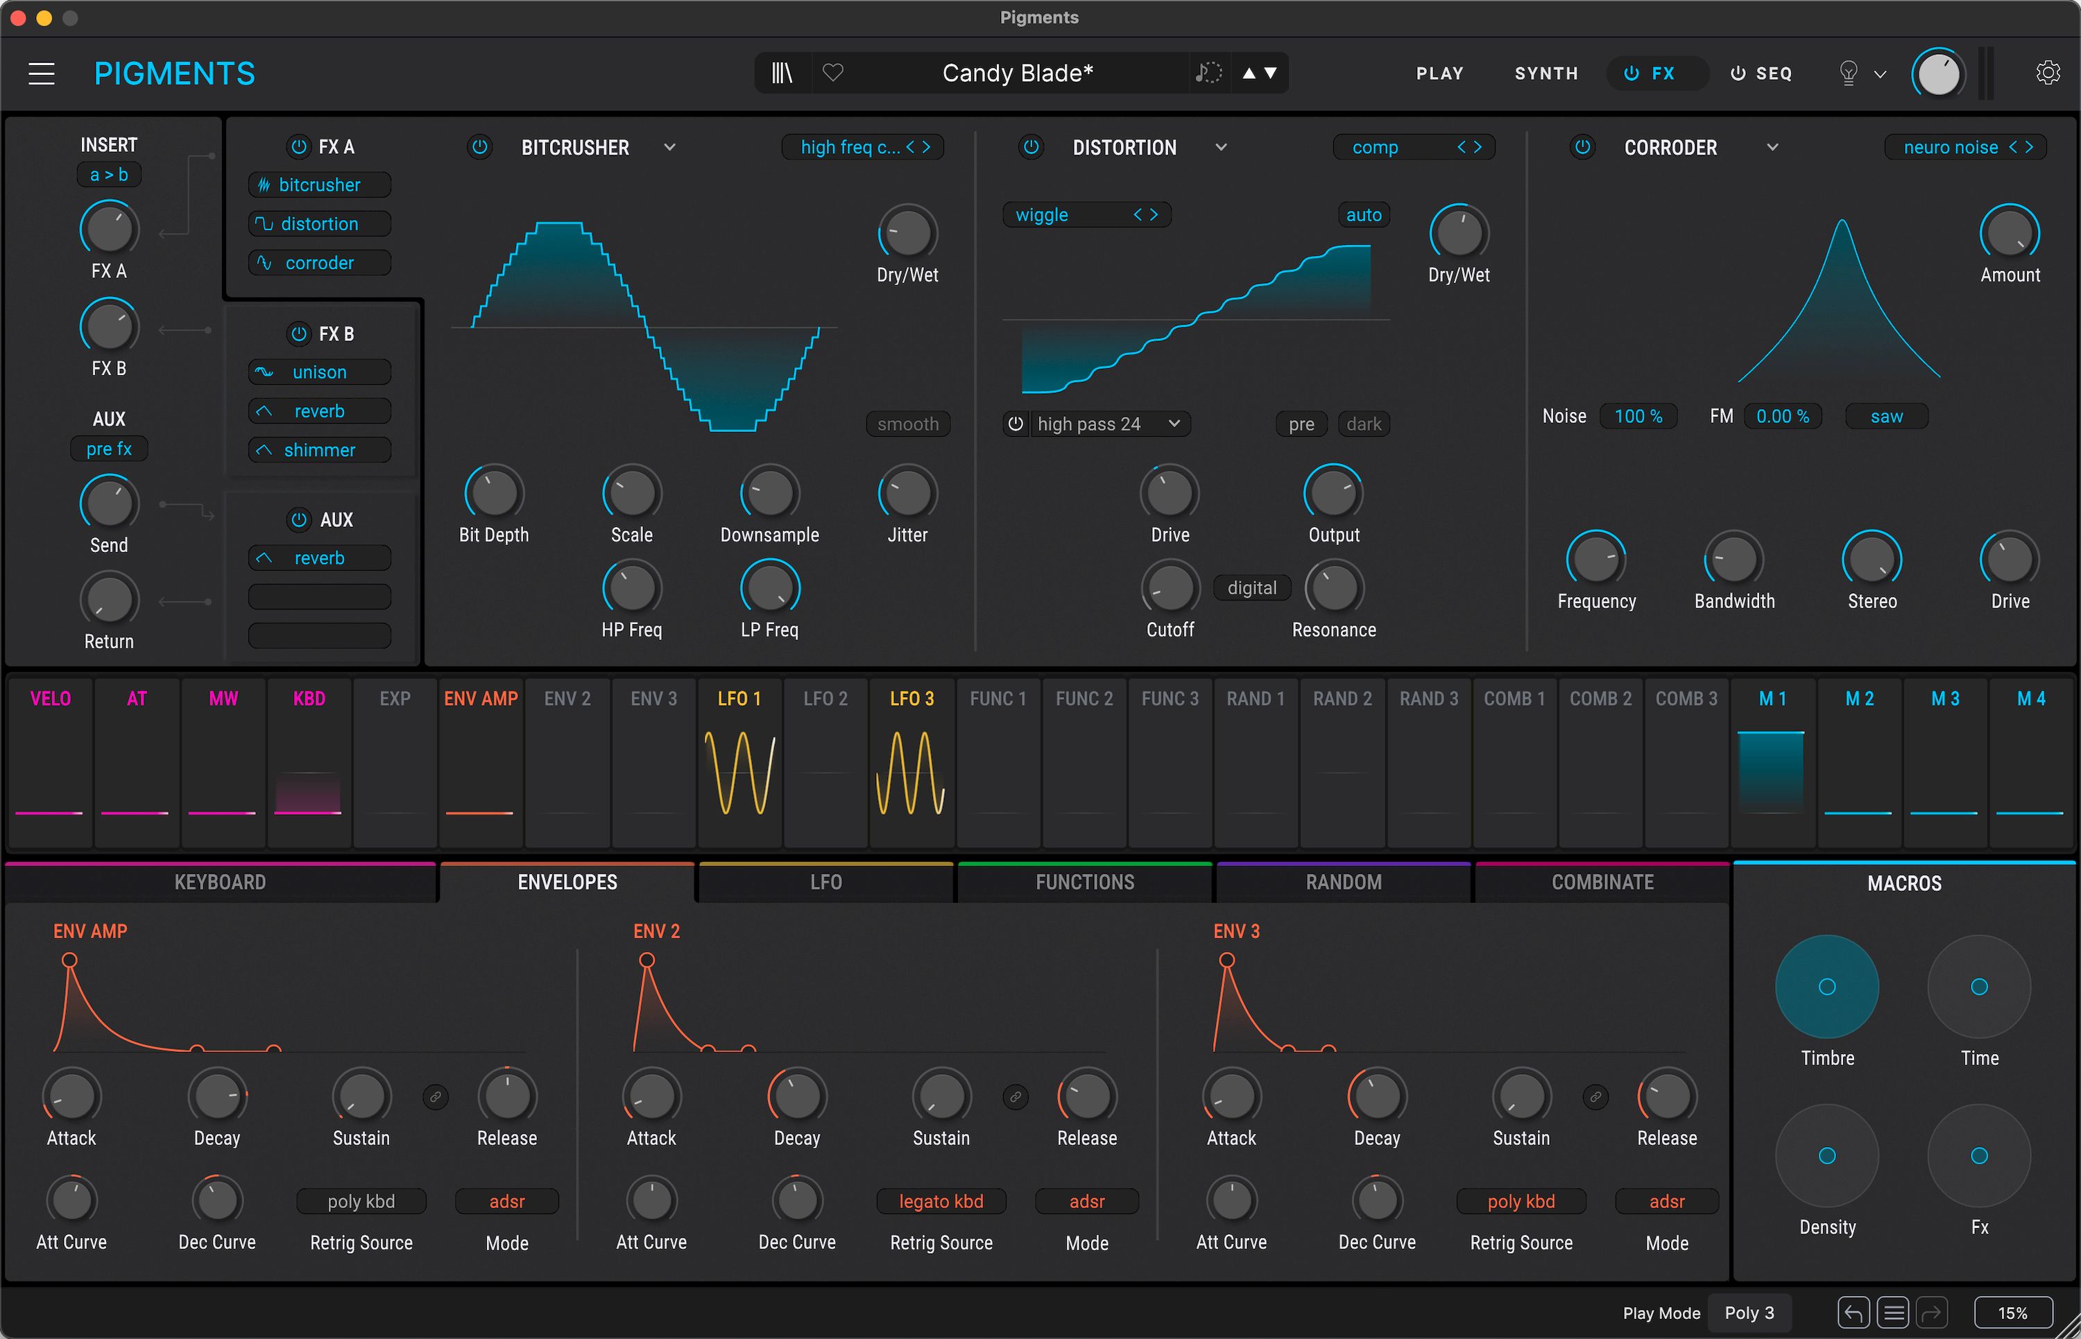Toggle FX A bus power
The height and width of the screenshot is (1339, 2081).
pos(298,147)
